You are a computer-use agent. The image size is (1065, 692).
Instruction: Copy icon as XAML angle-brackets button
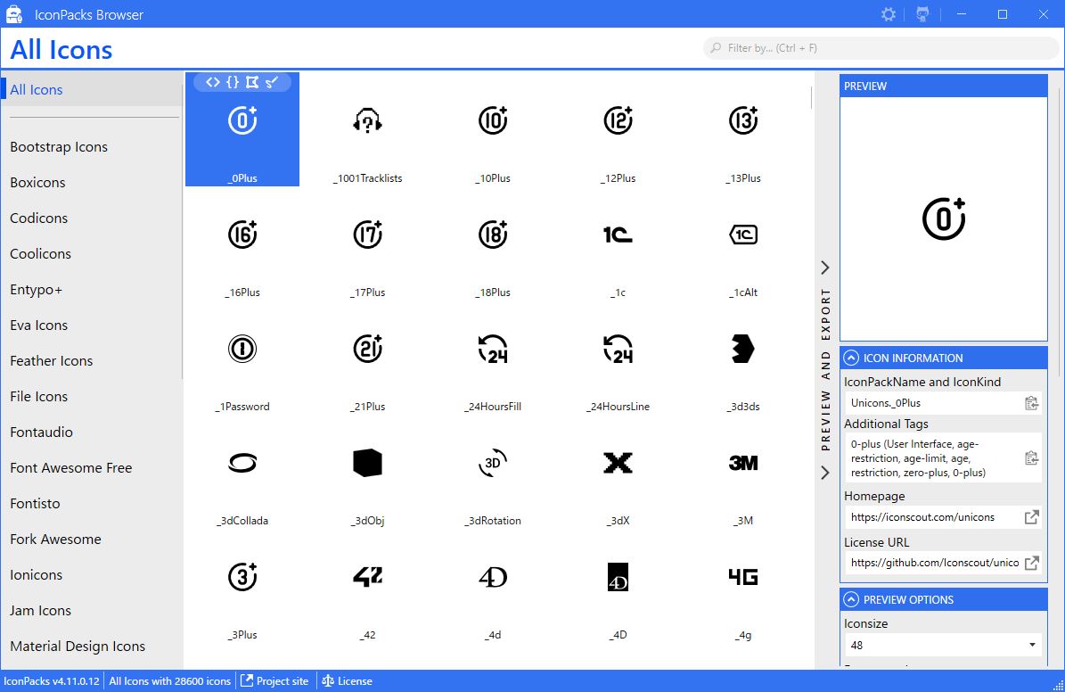[x=213, y=82]
